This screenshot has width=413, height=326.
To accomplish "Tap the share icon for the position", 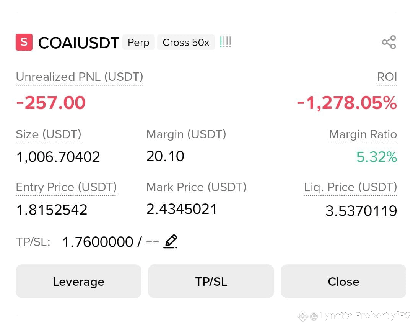I will tap(389, 42).
